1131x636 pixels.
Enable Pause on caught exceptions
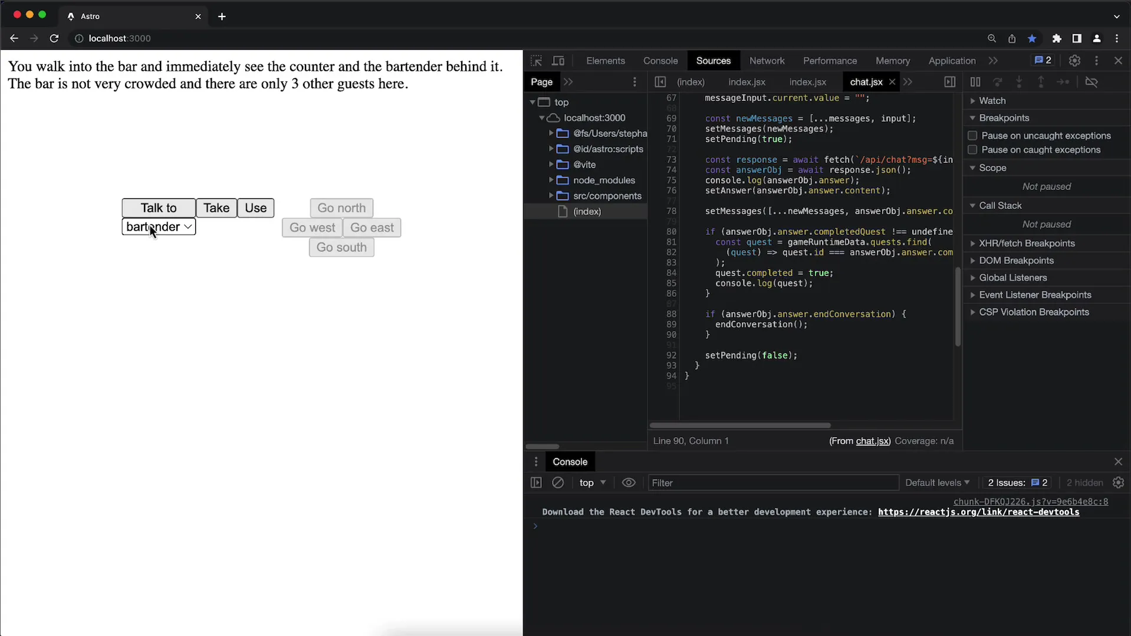[972, 150]
